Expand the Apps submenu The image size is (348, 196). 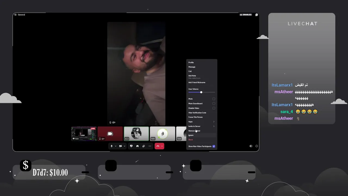202,122
